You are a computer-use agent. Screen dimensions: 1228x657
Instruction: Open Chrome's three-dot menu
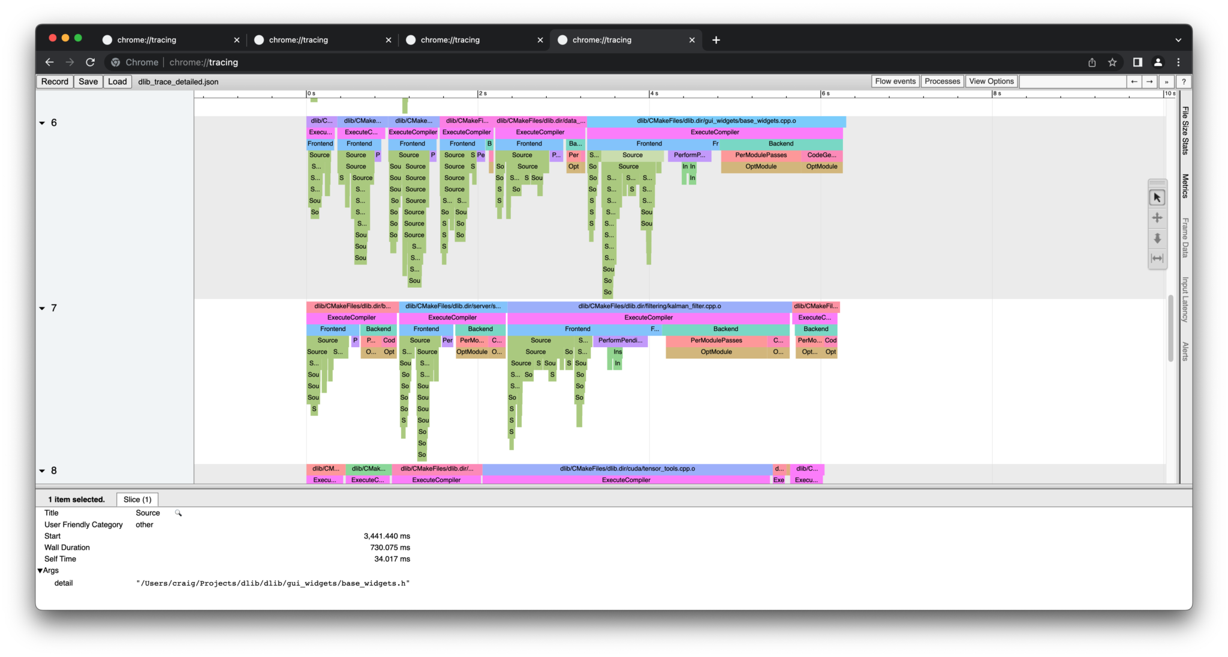(x=1178, y=62)
